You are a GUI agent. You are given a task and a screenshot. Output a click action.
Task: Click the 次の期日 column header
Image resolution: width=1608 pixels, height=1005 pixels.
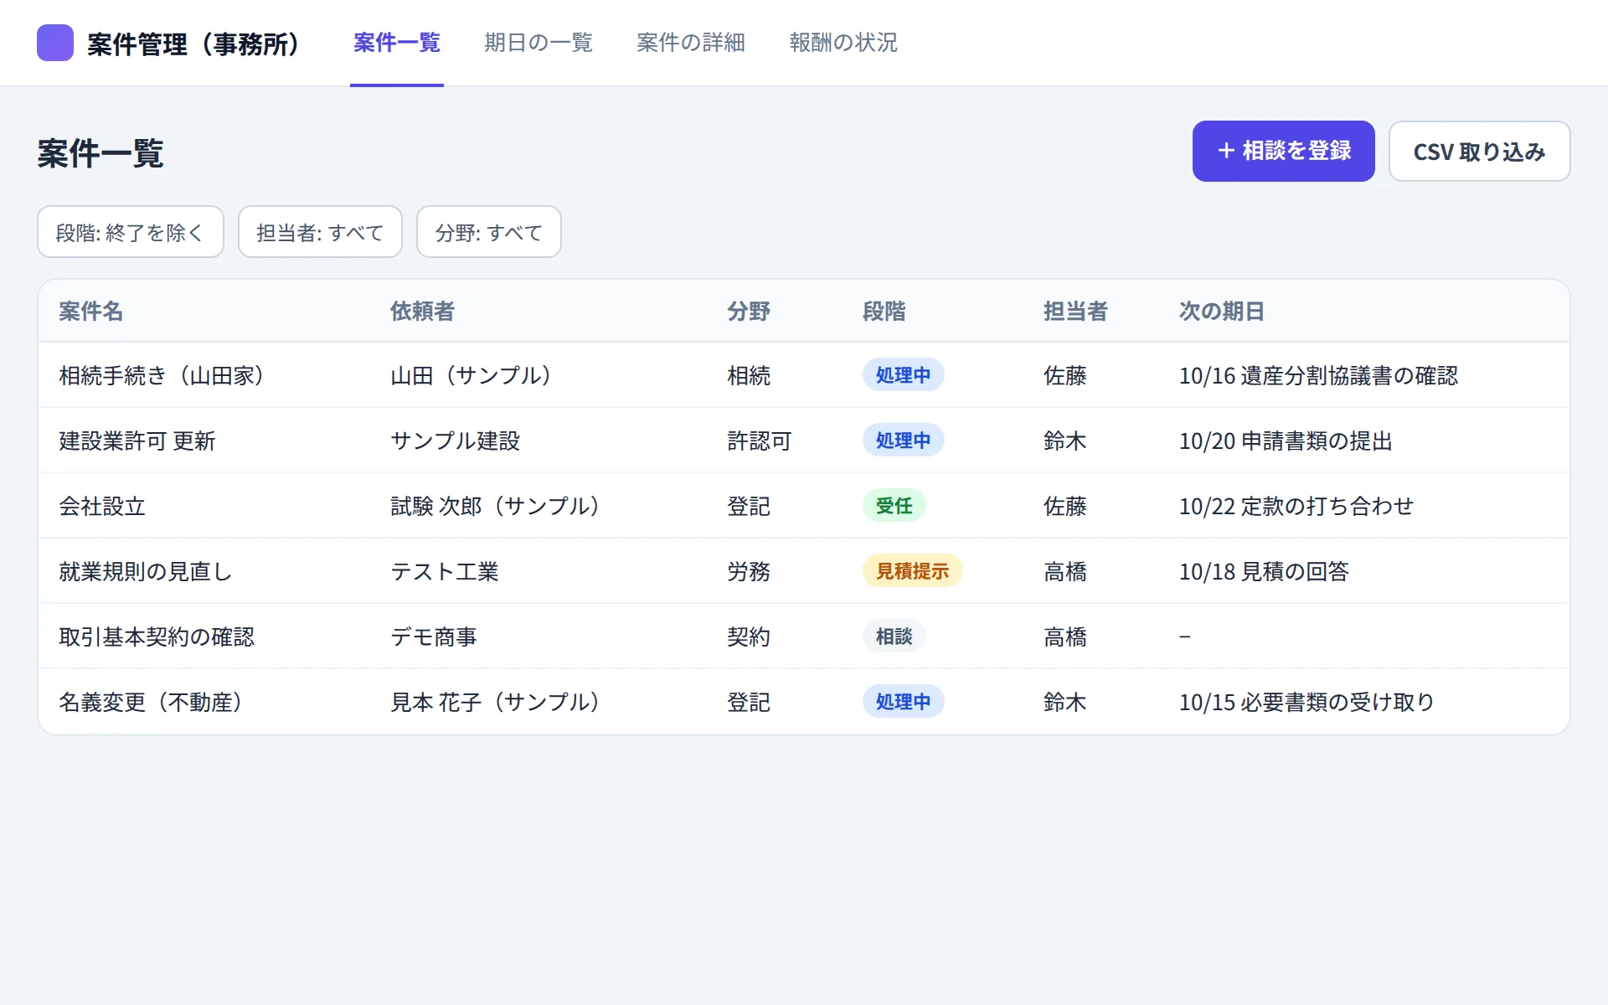[x=1222, y=312]
